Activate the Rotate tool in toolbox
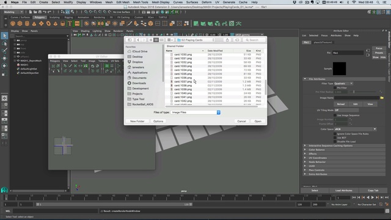The width and height of the screenshot is (391, 220). 4,66
